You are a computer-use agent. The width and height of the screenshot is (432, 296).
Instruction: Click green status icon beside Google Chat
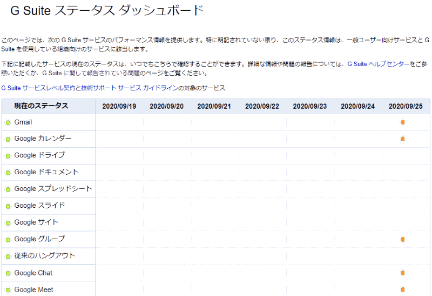(8, 273)
